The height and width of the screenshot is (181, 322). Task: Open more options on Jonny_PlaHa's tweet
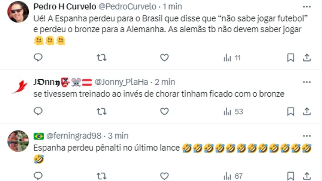pyautogui.click(x=307, y=82)
